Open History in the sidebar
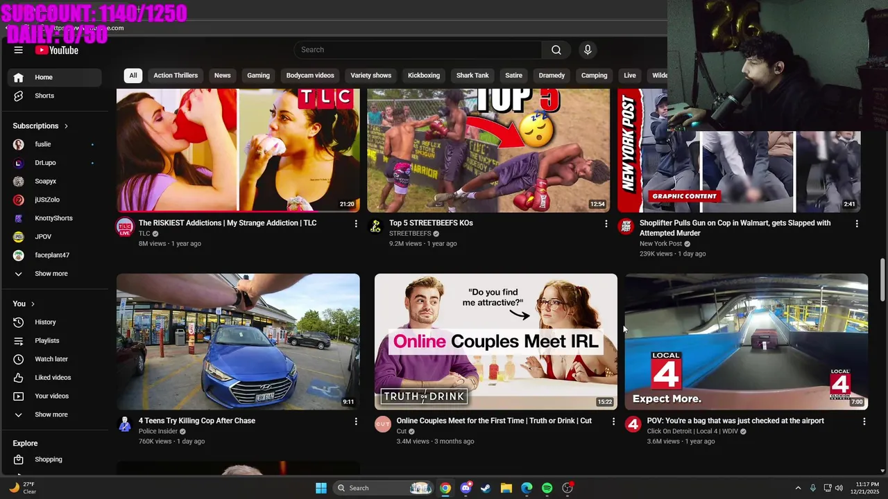Image resolution: width=888 pixels, height=499 pixels. coord(55,322)
